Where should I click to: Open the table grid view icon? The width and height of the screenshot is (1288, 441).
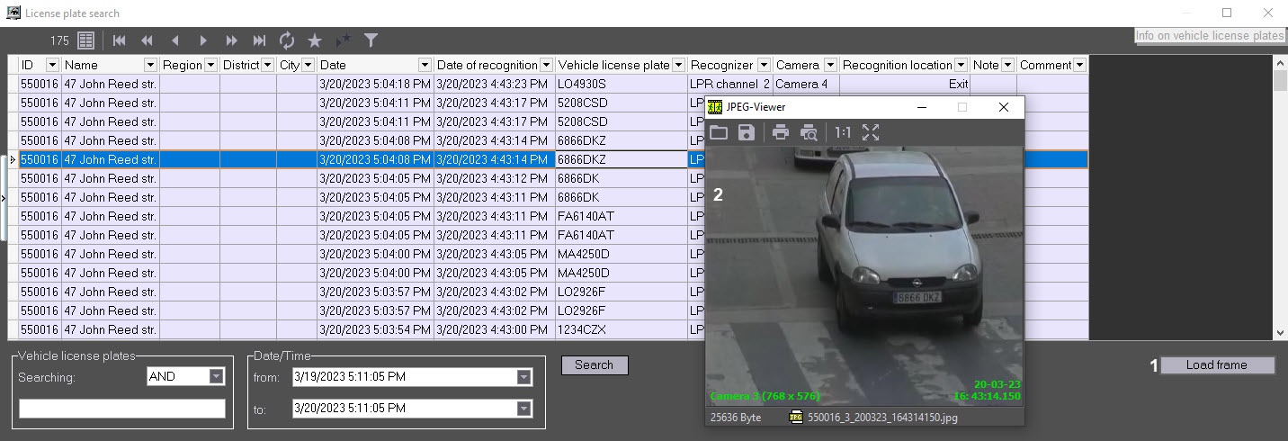point(85,40)
